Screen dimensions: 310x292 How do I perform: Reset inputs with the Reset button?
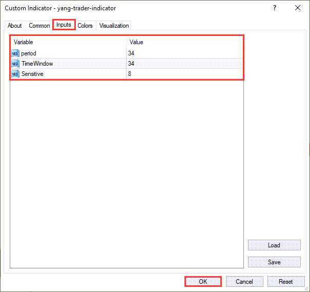click(285, 281)
